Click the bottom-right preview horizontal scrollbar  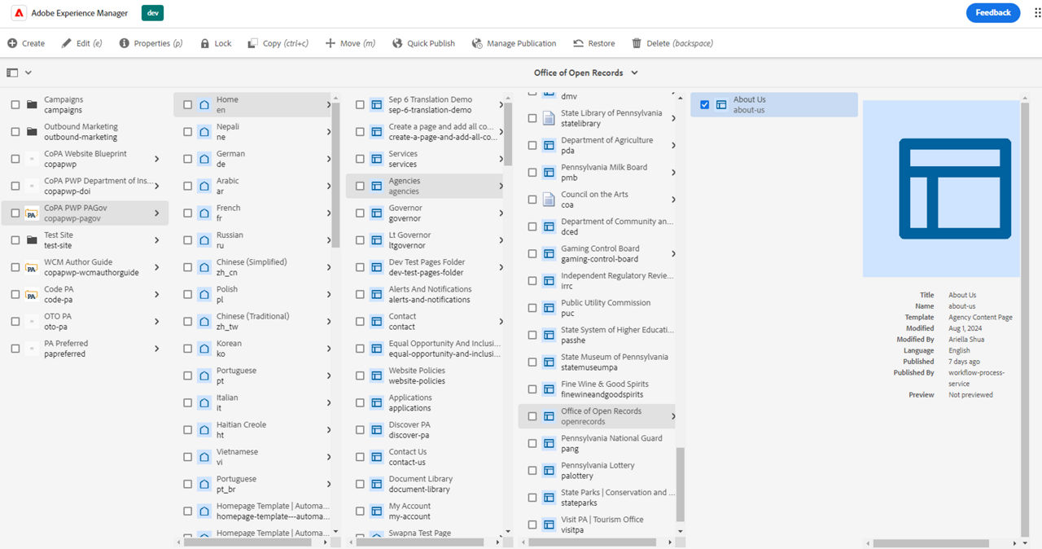(x=931, y=542)
